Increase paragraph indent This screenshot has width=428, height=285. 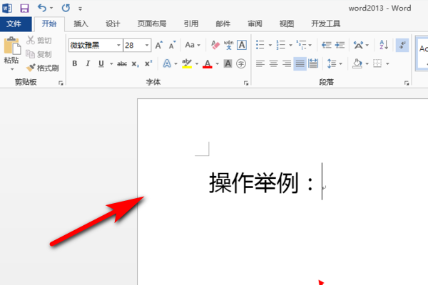pyautogui.click(x=340, y=45)
